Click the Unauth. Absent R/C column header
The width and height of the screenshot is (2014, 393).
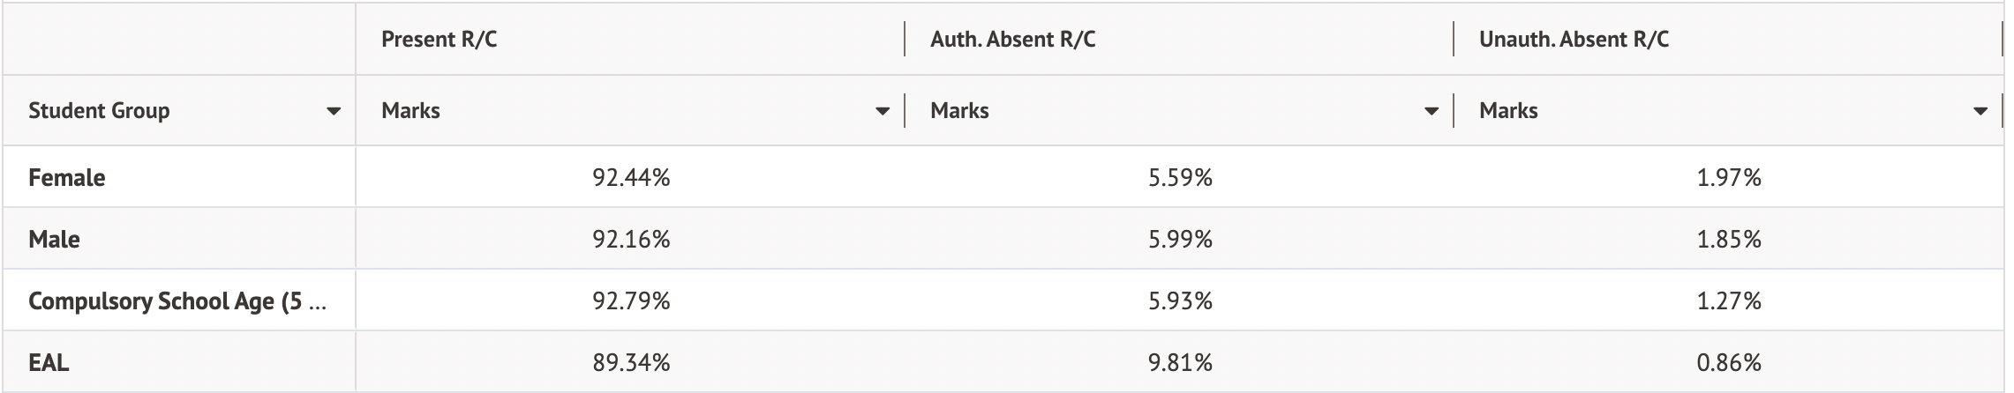(1574, 40)
